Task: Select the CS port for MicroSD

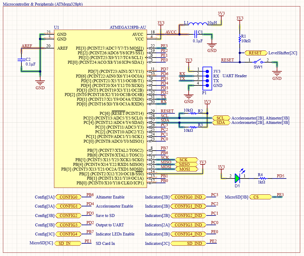Action: (x=261, y=197)
